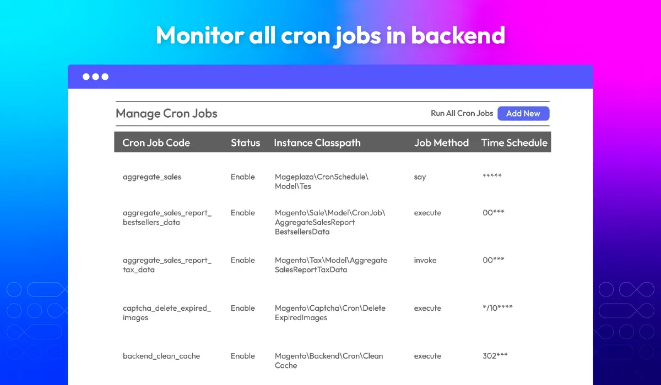Click Enable status of aggregate_sales row
This screenshot has height=385, width=661.
243,177
